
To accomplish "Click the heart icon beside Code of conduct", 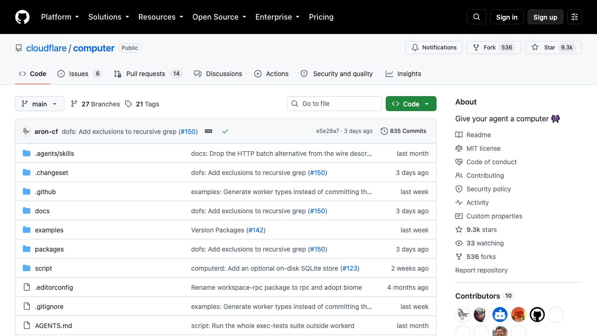I will (459, 162).
